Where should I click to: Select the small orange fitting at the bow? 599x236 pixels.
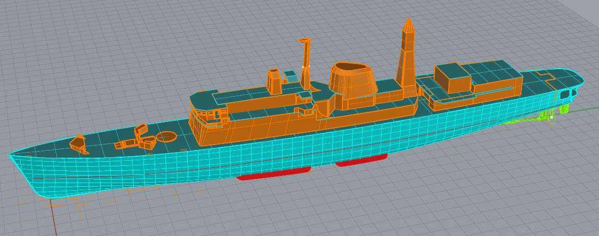pyautogui.click(x=79, y=144)
